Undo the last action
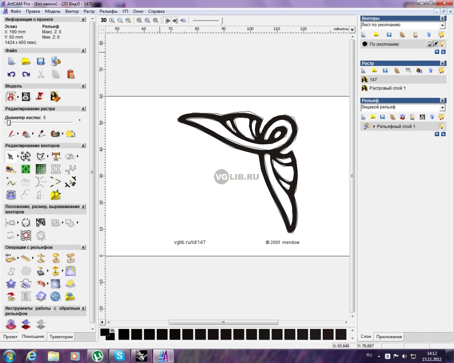Screen dimensions: 454x363 click(x=11, y=75)
